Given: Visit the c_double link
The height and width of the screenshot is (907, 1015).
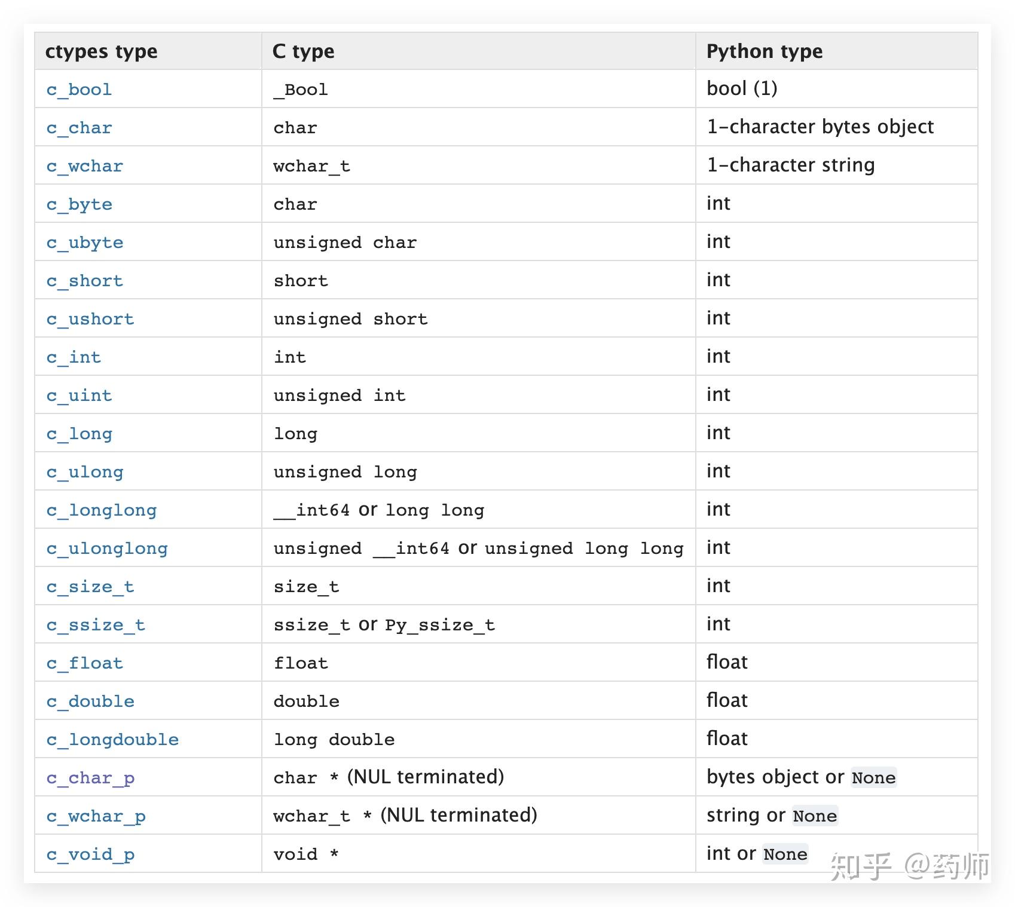Looking at the screenshot, I should pyautogui.click(x=90, y=701).
